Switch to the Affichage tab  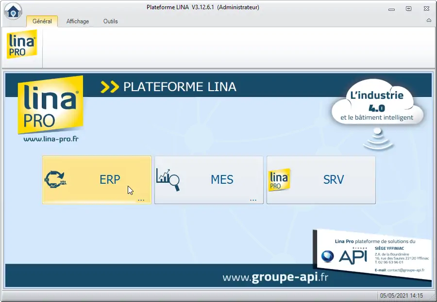point(78,21)
